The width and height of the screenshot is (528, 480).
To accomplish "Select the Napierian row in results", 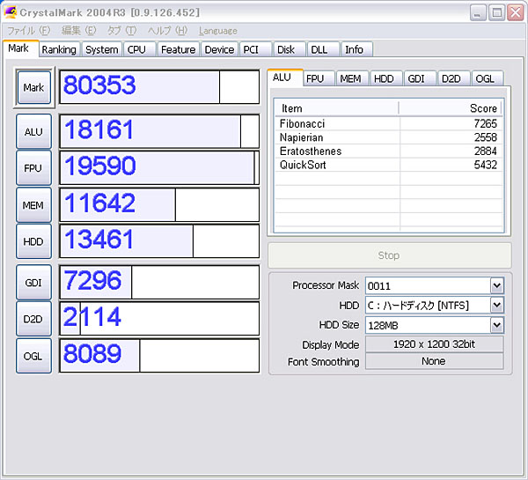I will click(x=389, y=137).
